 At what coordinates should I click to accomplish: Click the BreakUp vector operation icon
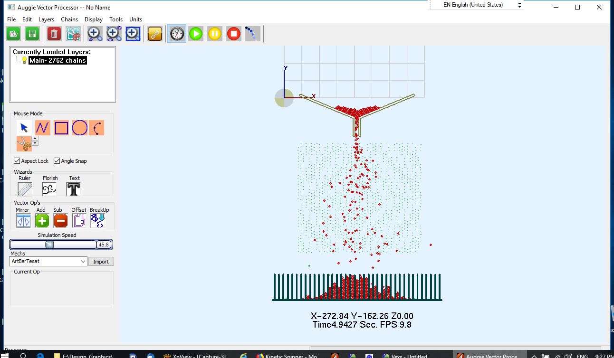(x=98, y=220)
